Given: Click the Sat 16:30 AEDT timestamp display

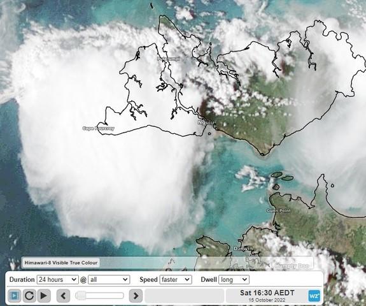Looking at the screenshot, I should [x=267, y=293].
